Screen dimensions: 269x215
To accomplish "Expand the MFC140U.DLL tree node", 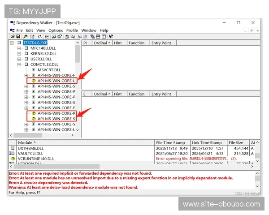I will point(19,47).
